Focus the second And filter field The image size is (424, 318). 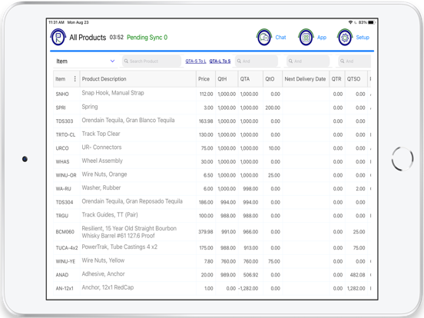coord(308,61)
